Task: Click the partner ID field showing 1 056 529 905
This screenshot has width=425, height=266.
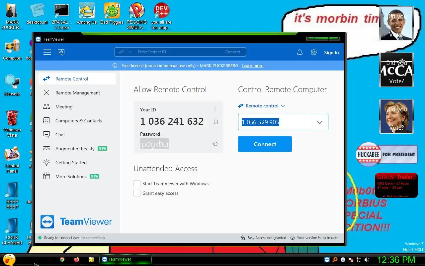Action: coord(275,122)
